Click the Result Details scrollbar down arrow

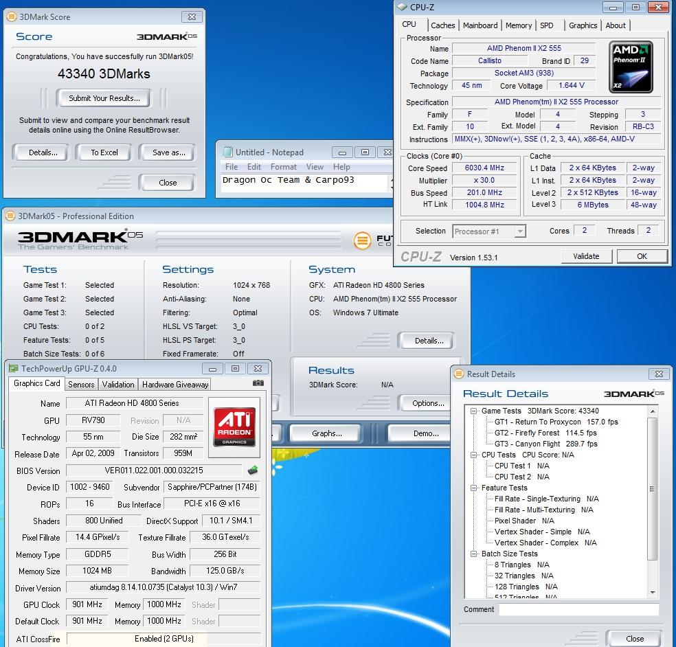click(x=653, y=592)
